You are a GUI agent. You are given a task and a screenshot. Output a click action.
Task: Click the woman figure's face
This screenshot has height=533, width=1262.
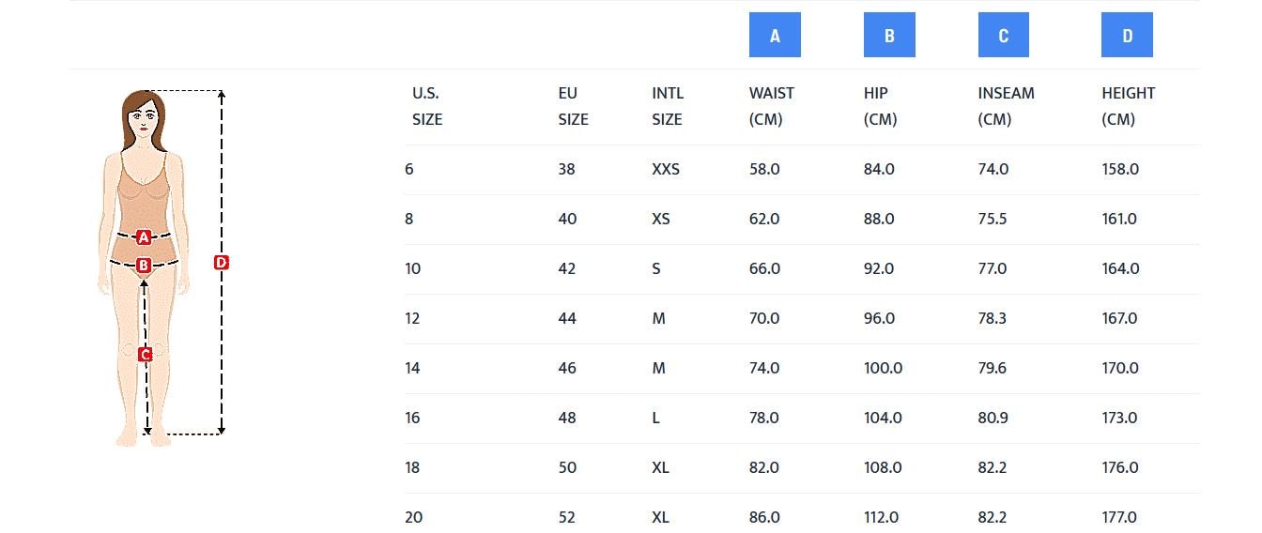[143, 119]
